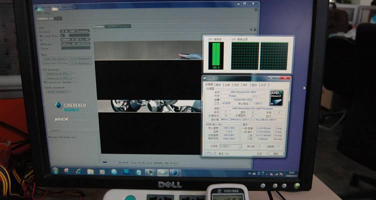376x200 pixels.
Task: Click the zoom-view icon above the render area
Action: click(x=254, y=29)
